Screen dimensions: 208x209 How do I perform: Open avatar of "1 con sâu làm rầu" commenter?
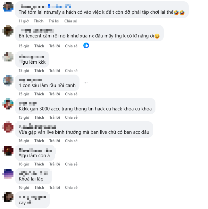(x=8, y=80)
